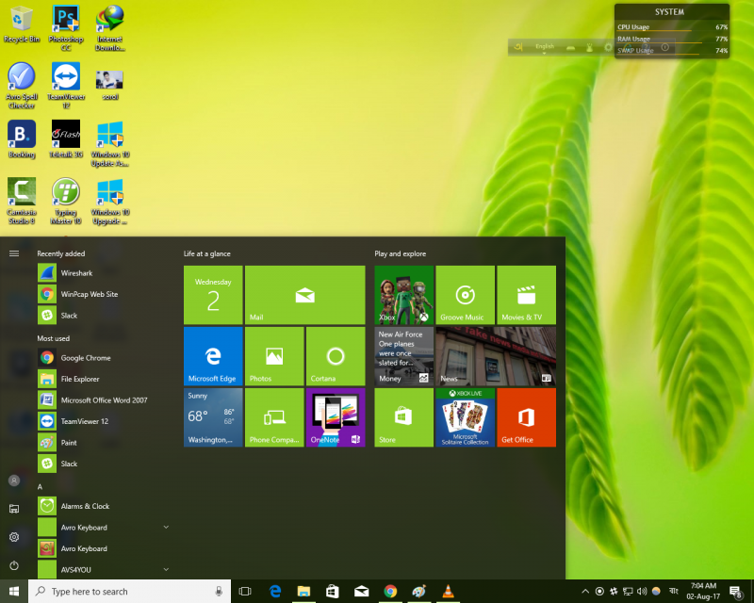Toggle the Start menu hamburger button
Screen dimensions: 754x603
coord(14,253)
